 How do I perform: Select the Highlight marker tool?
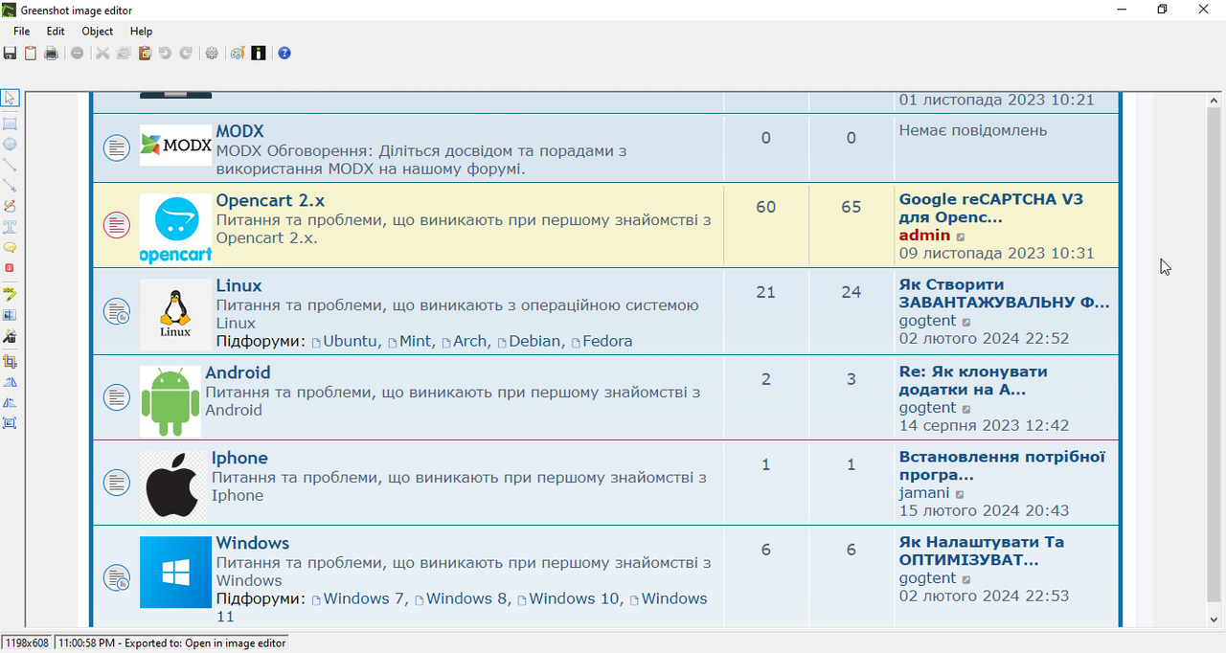point(10,293)
